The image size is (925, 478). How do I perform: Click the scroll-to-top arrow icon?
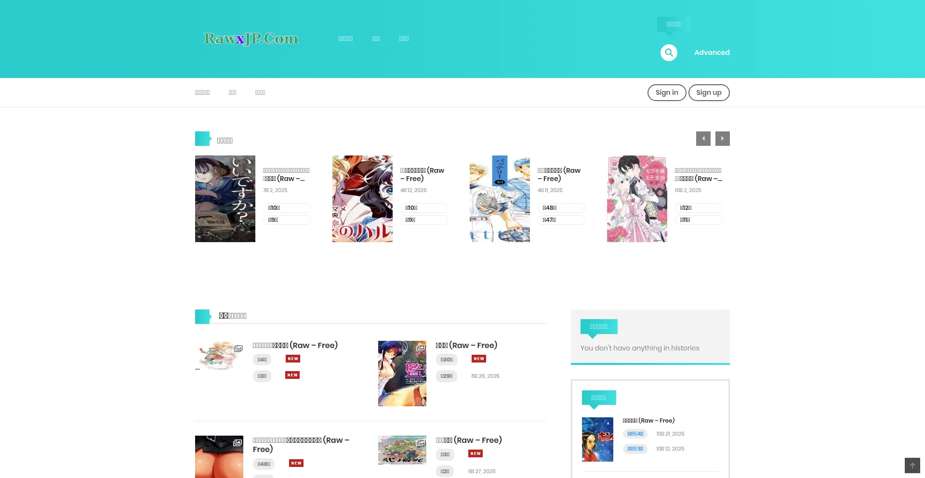coord(912,465)
